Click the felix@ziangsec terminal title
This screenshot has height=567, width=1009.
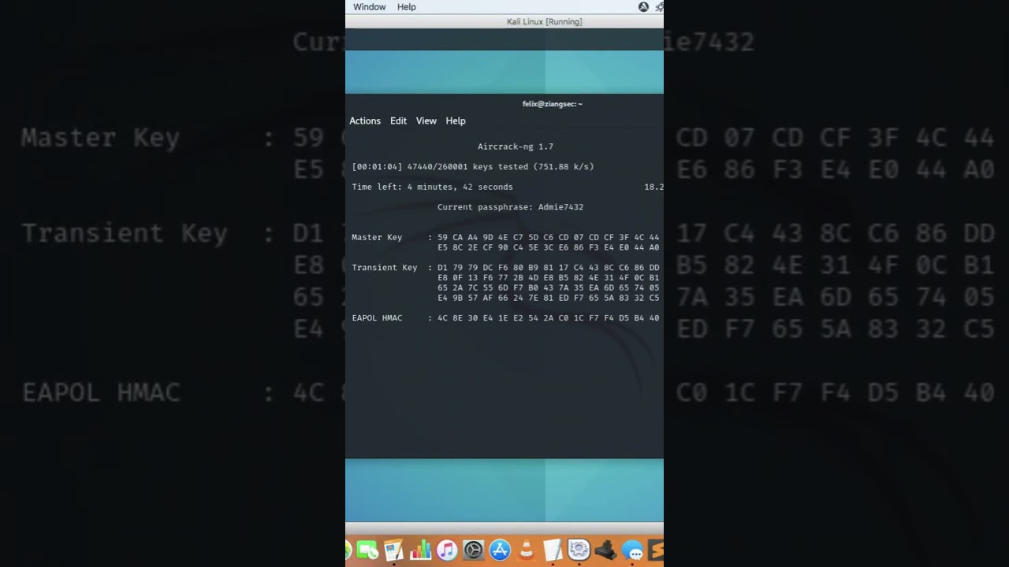point(553,104)
